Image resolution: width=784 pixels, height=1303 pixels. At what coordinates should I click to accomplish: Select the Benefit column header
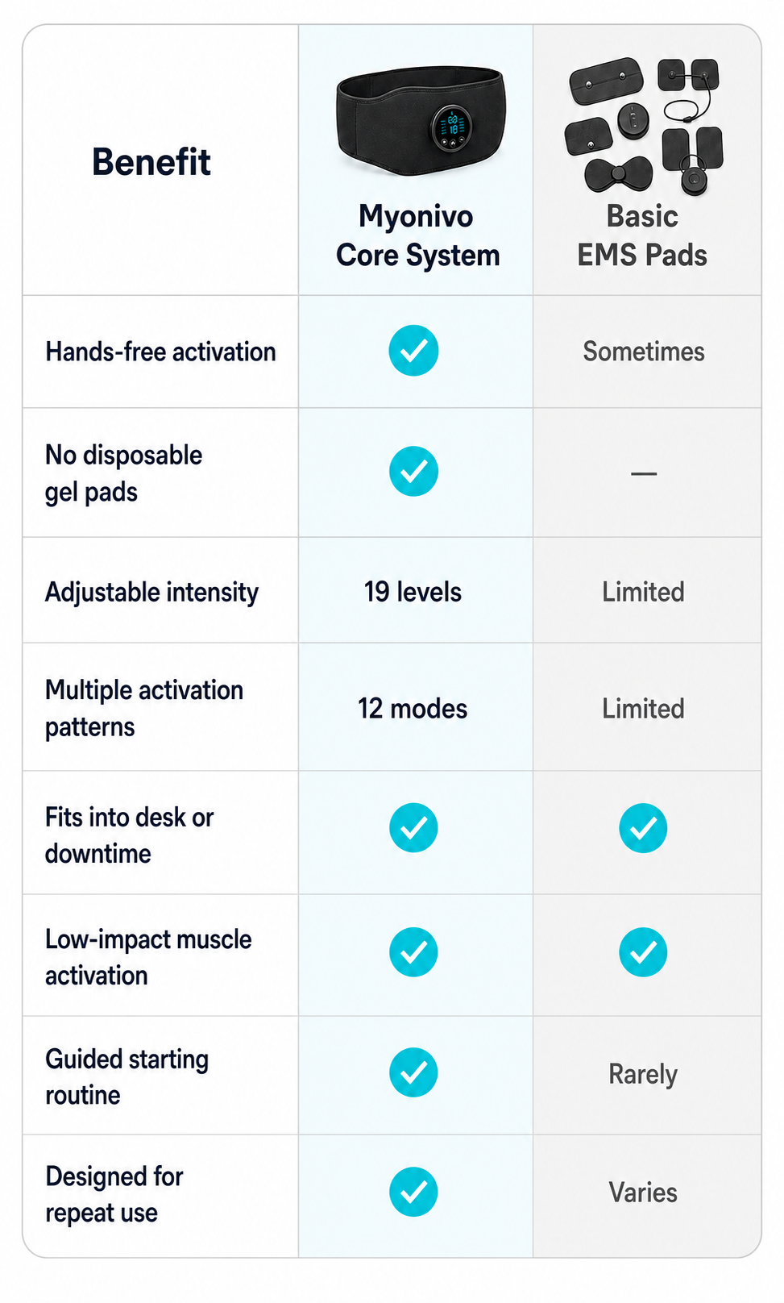coord(151,162)
